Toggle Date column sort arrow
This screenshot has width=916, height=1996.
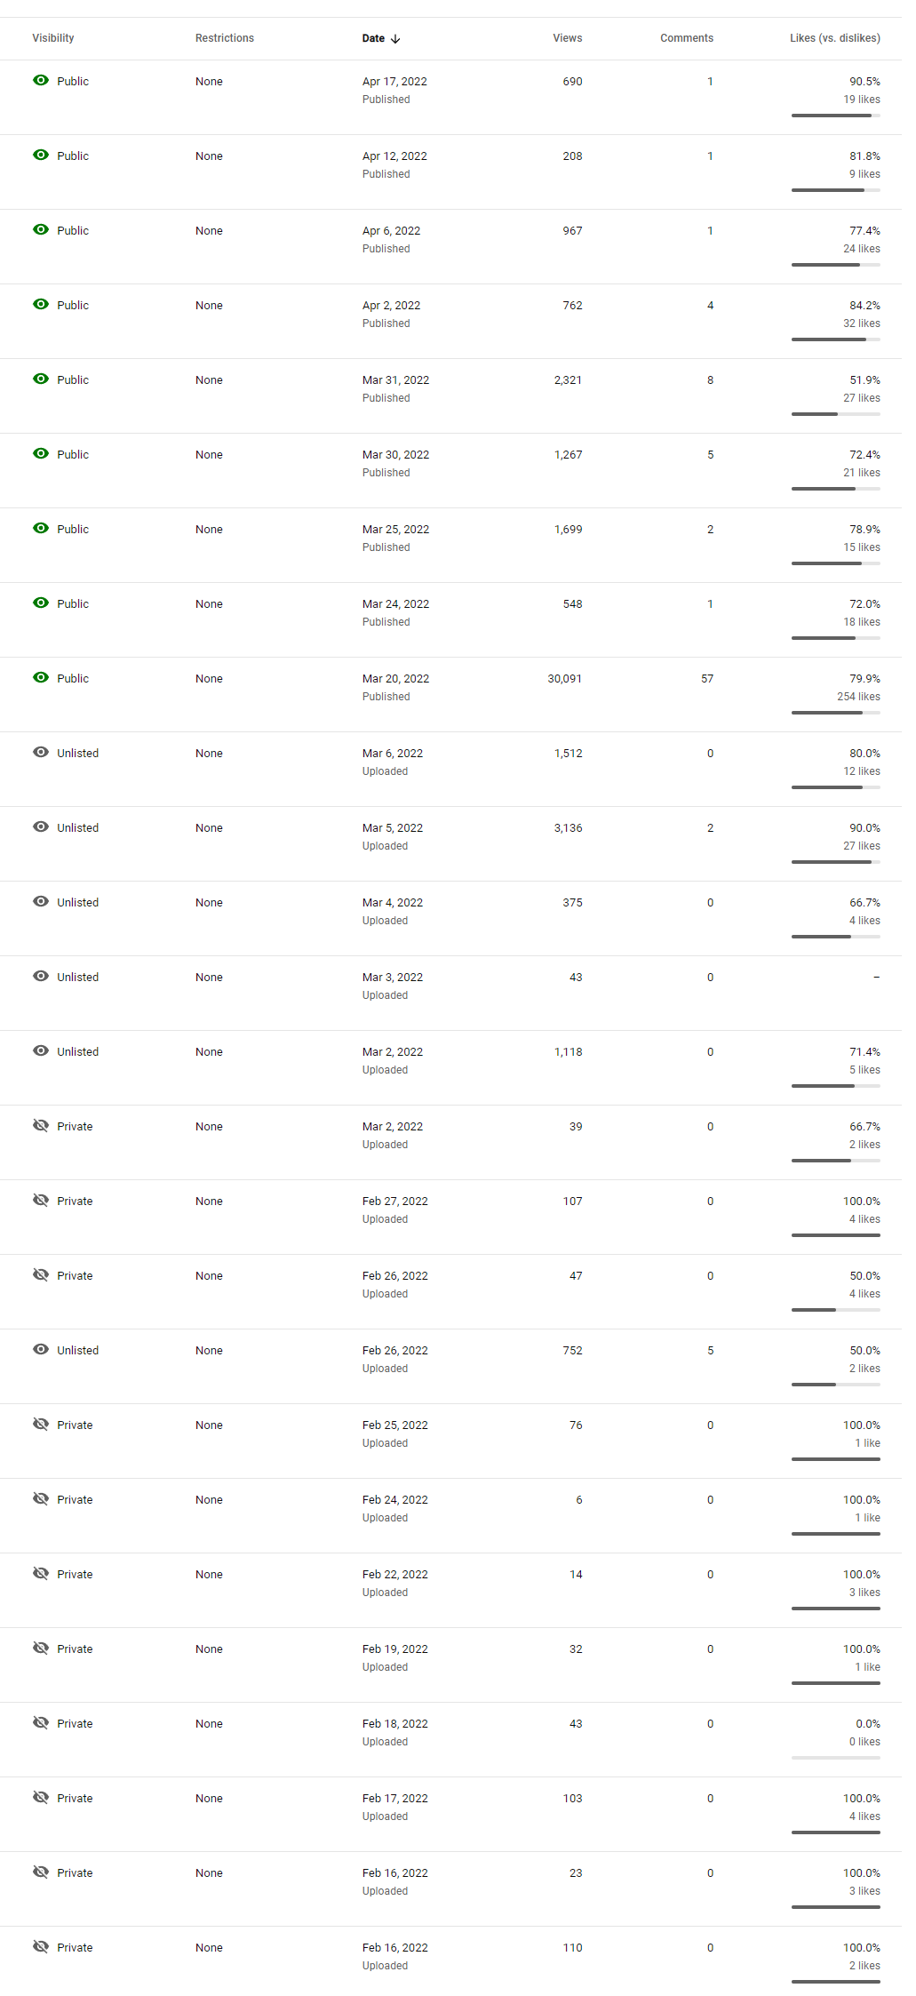coord(395,38)
